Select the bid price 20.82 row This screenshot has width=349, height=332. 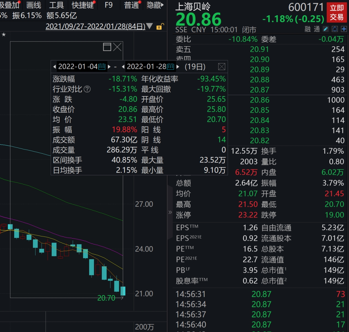coord(259,141)
